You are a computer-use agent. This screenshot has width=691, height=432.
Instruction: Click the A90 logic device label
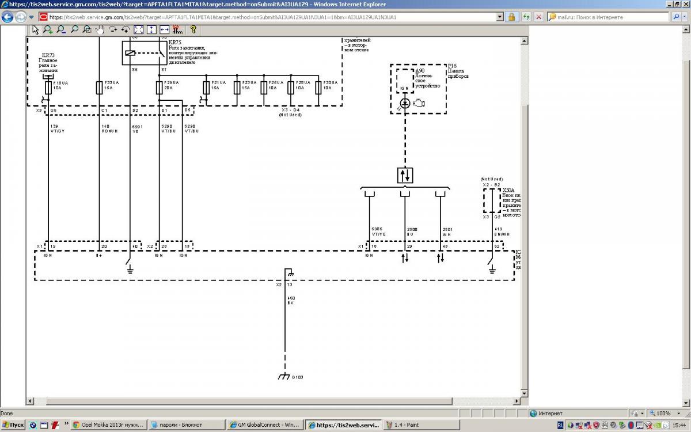pos(419,71)
